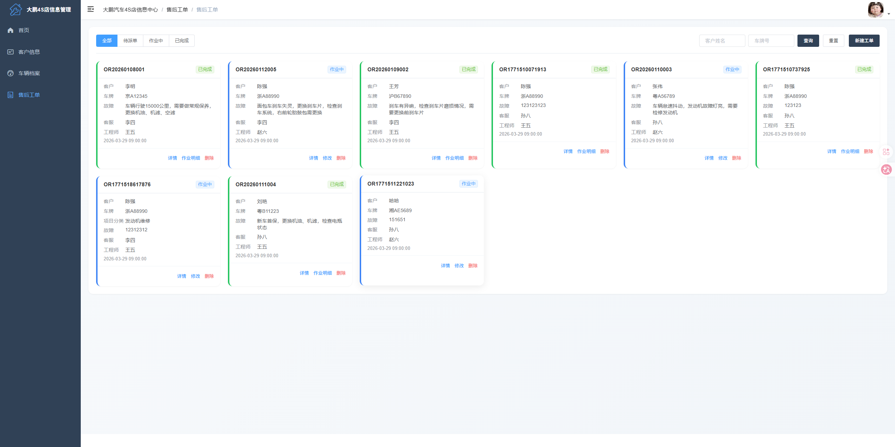This screenshot has width=895, height=447.
Task: Select the 待派单 filter tab
Action: click(x=130, y=41)
